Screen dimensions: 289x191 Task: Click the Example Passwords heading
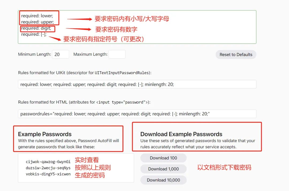[45, 134]
